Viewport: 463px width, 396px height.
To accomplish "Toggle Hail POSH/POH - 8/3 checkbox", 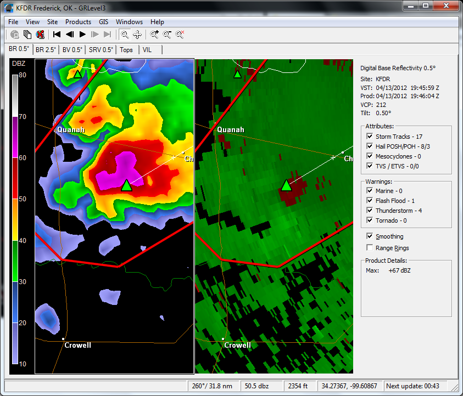I will [x=370, y=146].
